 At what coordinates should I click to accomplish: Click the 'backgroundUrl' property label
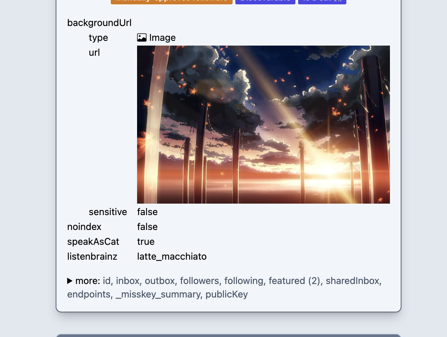tap(99, 23)
